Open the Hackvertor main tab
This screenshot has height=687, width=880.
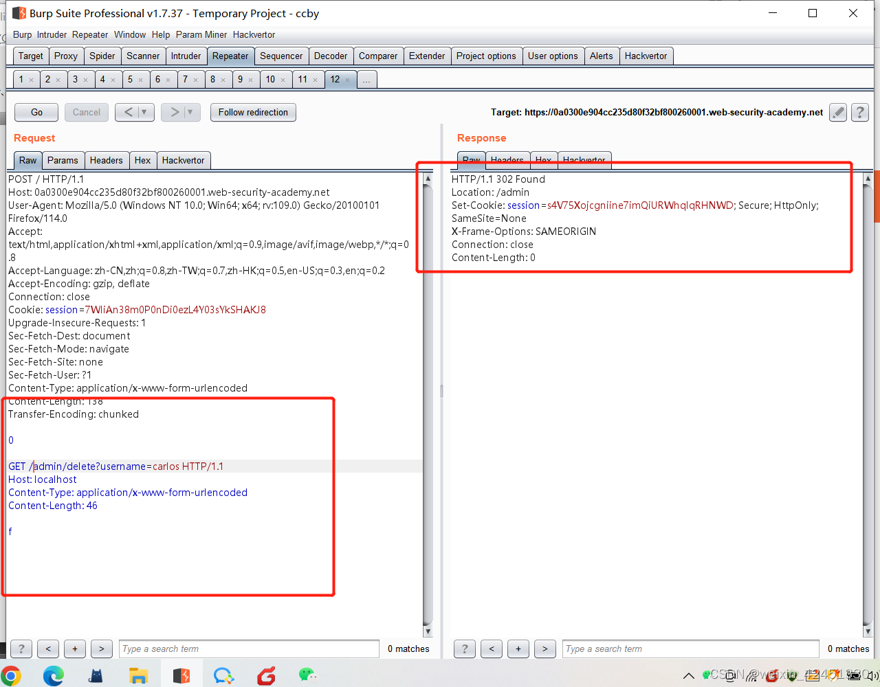click(646, 56)
